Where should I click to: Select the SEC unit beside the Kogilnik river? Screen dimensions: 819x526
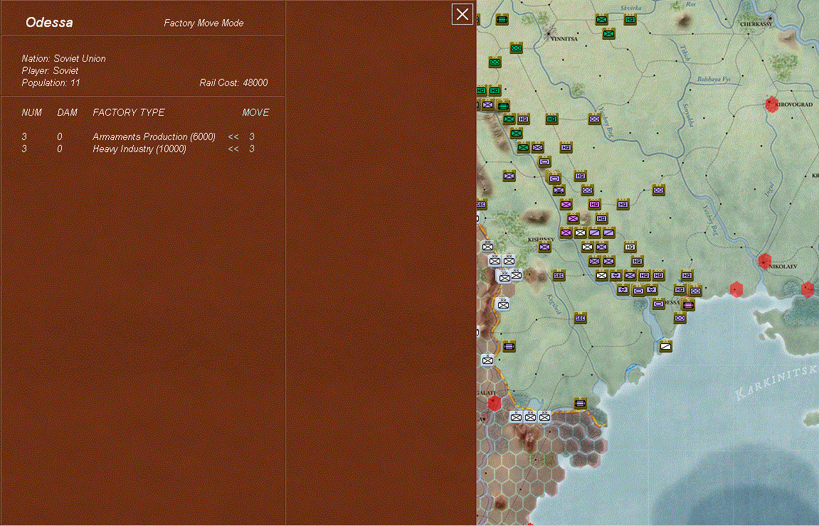pos(580,318)
